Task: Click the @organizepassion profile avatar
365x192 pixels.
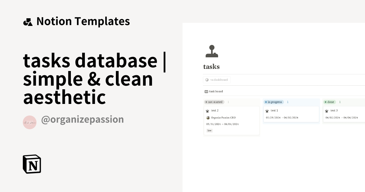Action: [30, 122]
